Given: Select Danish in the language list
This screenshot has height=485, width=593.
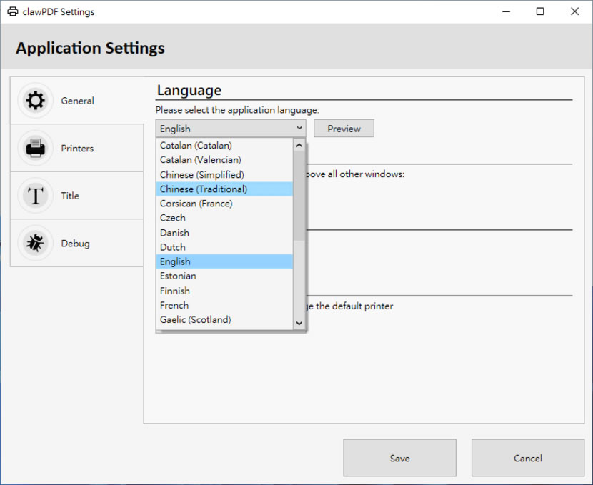Looking at the screenshot, I should click(x=224, y=232).
